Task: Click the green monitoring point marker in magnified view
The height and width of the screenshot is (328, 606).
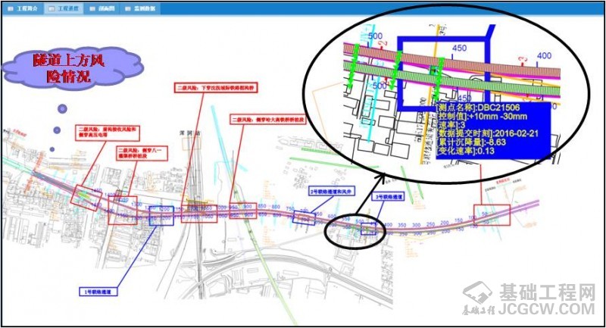Action: coord(435,70)
